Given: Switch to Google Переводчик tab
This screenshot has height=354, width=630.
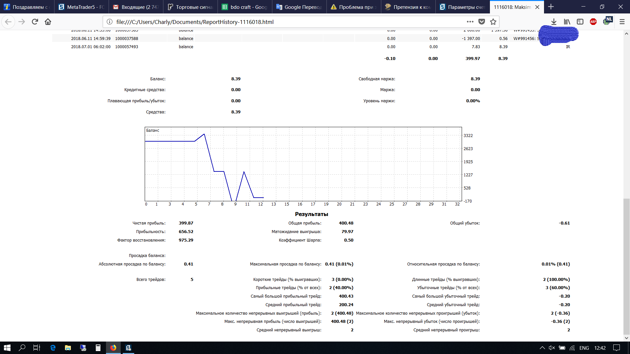Looking at the screenshot, I should pos(299,7).
